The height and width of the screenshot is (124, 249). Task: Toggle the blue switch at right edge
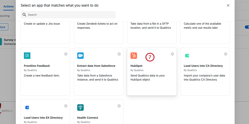247,27
